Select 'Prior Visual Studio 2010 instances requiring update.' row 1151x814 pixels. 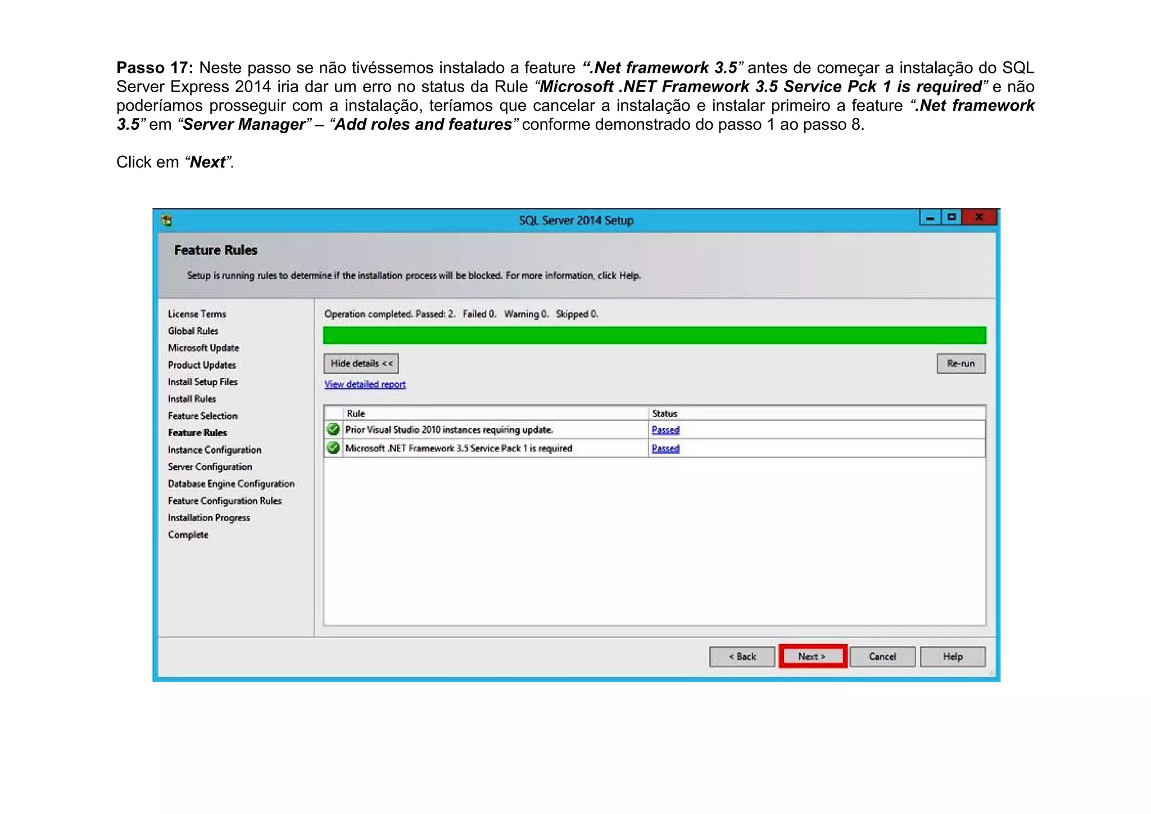655,430
